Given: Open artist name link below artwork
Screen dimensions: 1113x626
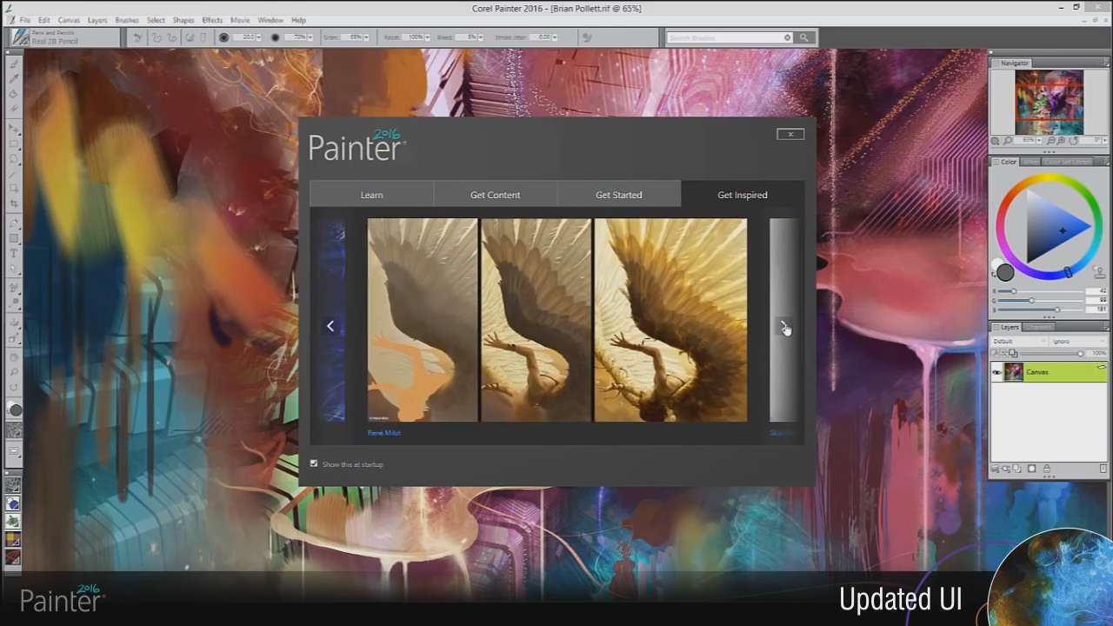Looking at the screenshot, I should (383, 433).
